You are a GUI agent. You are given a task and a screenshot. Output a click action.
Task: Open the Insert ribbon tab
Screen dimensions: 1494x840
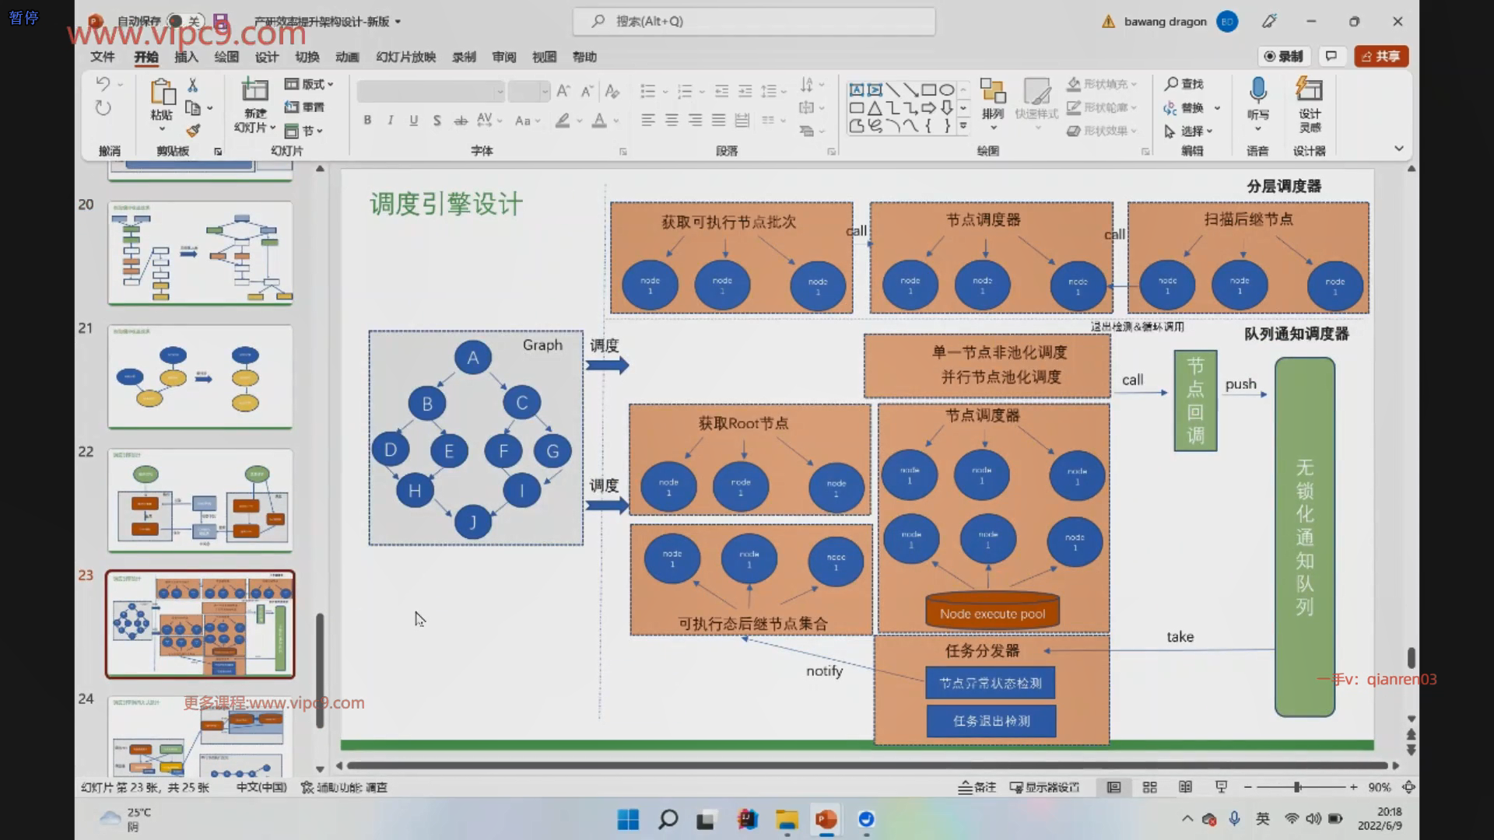[x=186, y=57]
